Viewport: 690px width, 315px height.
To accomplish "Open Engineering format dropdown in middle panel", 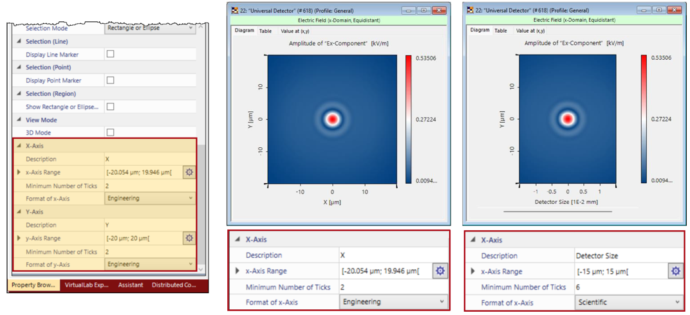I will [x=394, y=301].
